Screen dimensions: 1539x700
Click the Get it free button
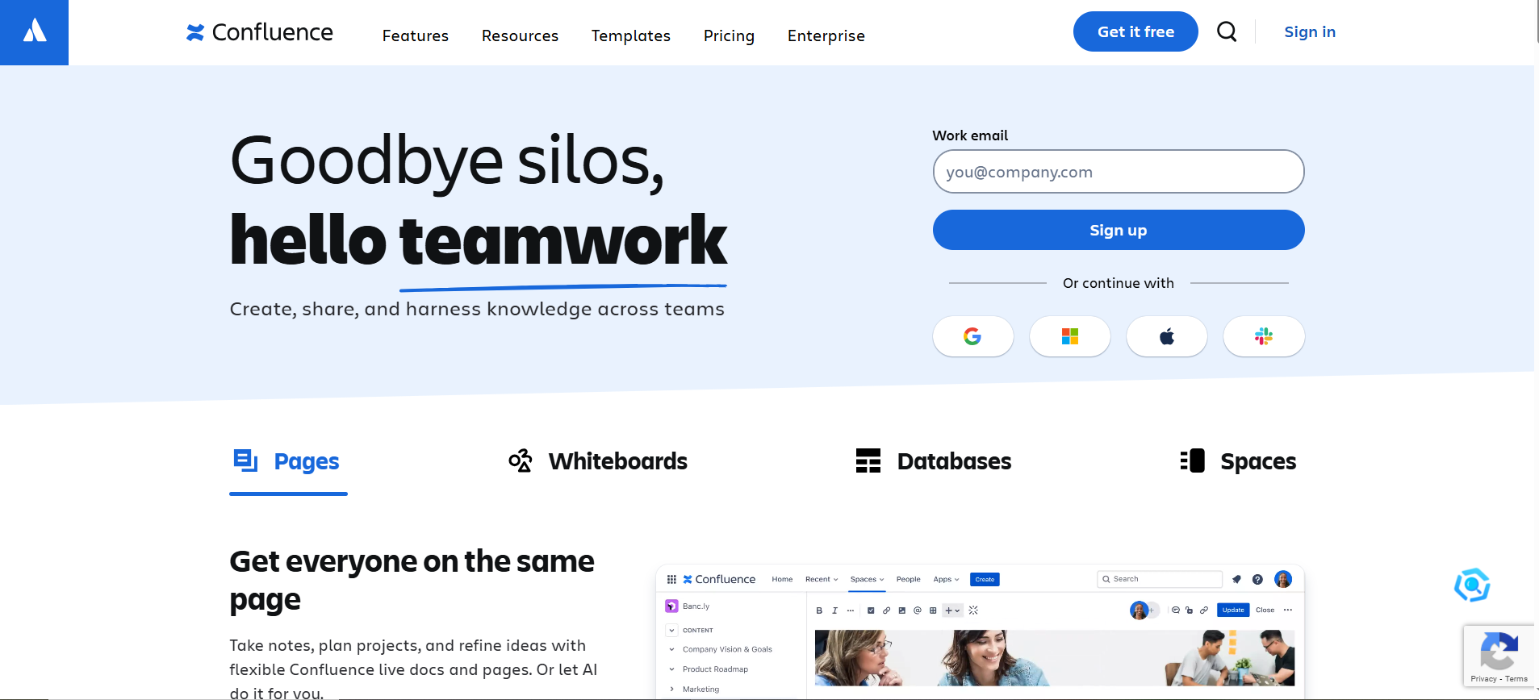pyautogui.click(x=1135, y=31)
